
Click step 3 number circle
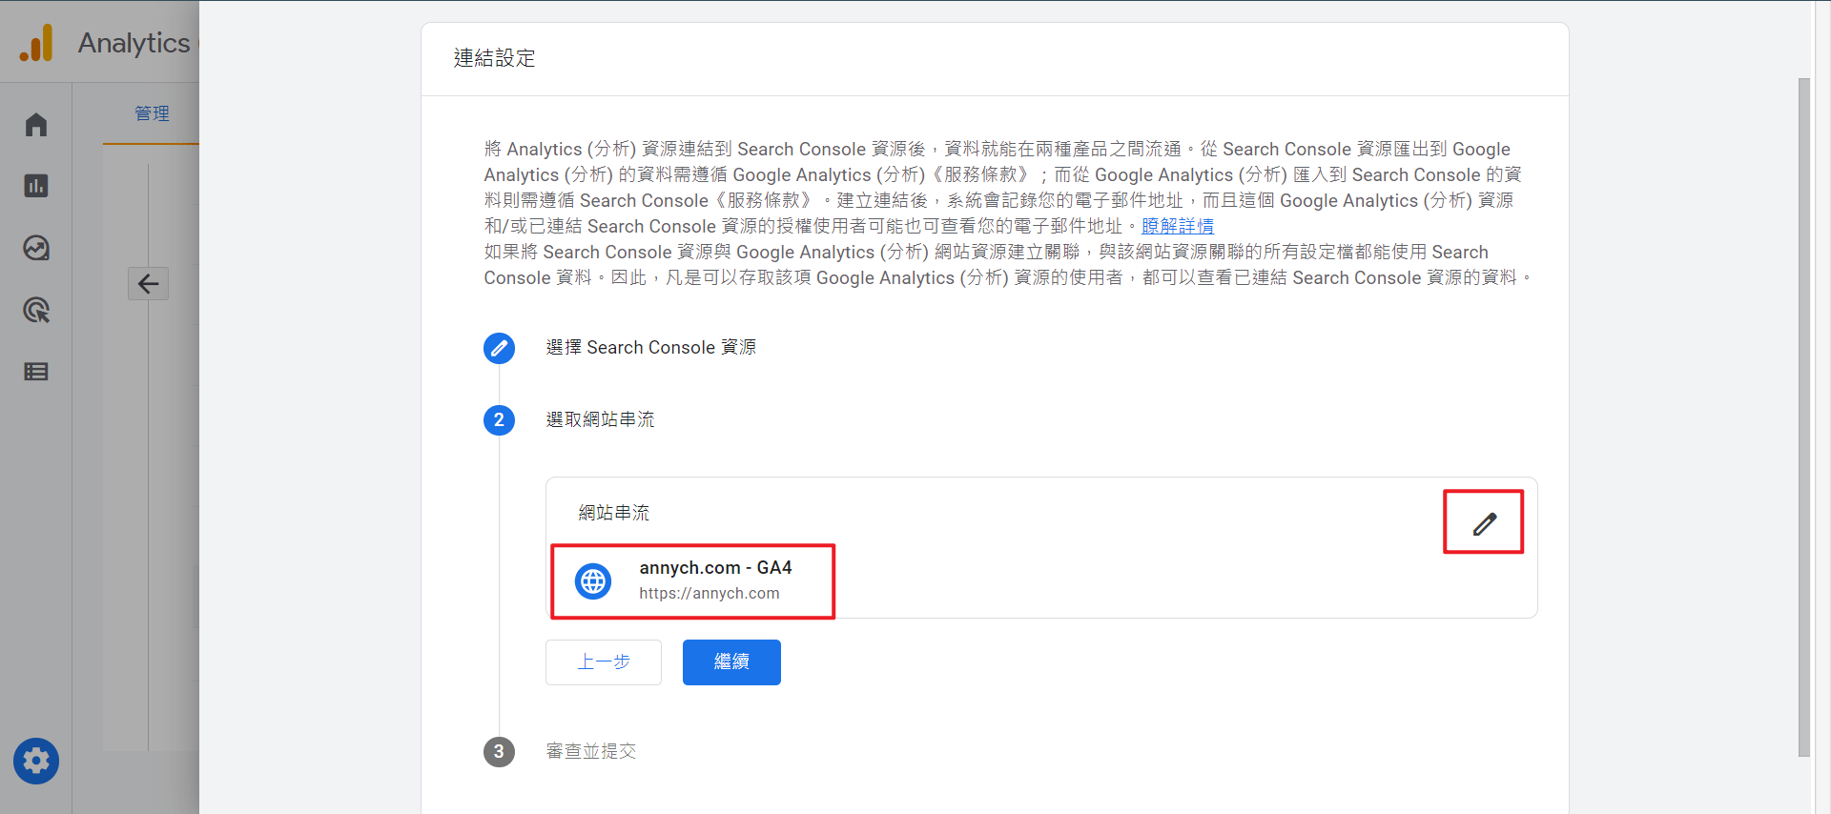tap(499, 752)
